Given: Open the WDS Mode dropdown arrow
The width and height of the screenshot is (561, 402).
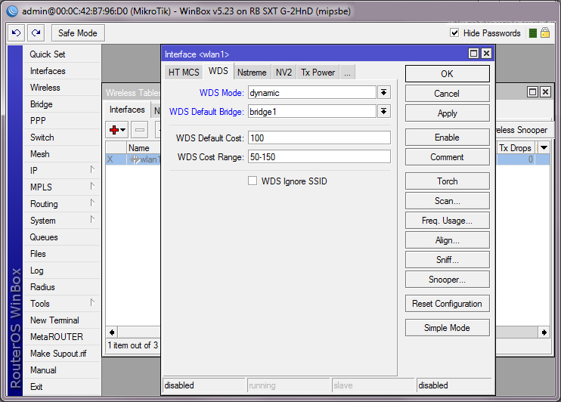Looking at the screenshot, I should pos(383,93).
